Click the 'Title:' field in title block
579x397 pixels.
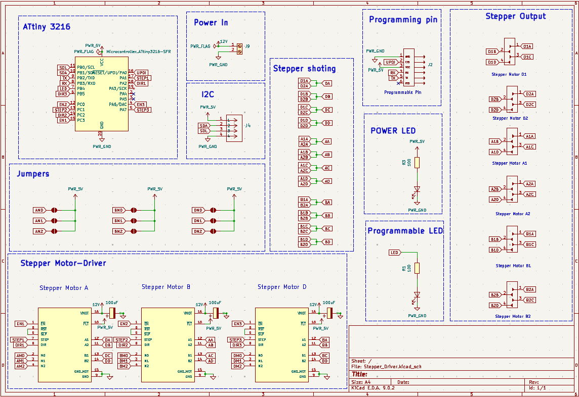point(359,374)
